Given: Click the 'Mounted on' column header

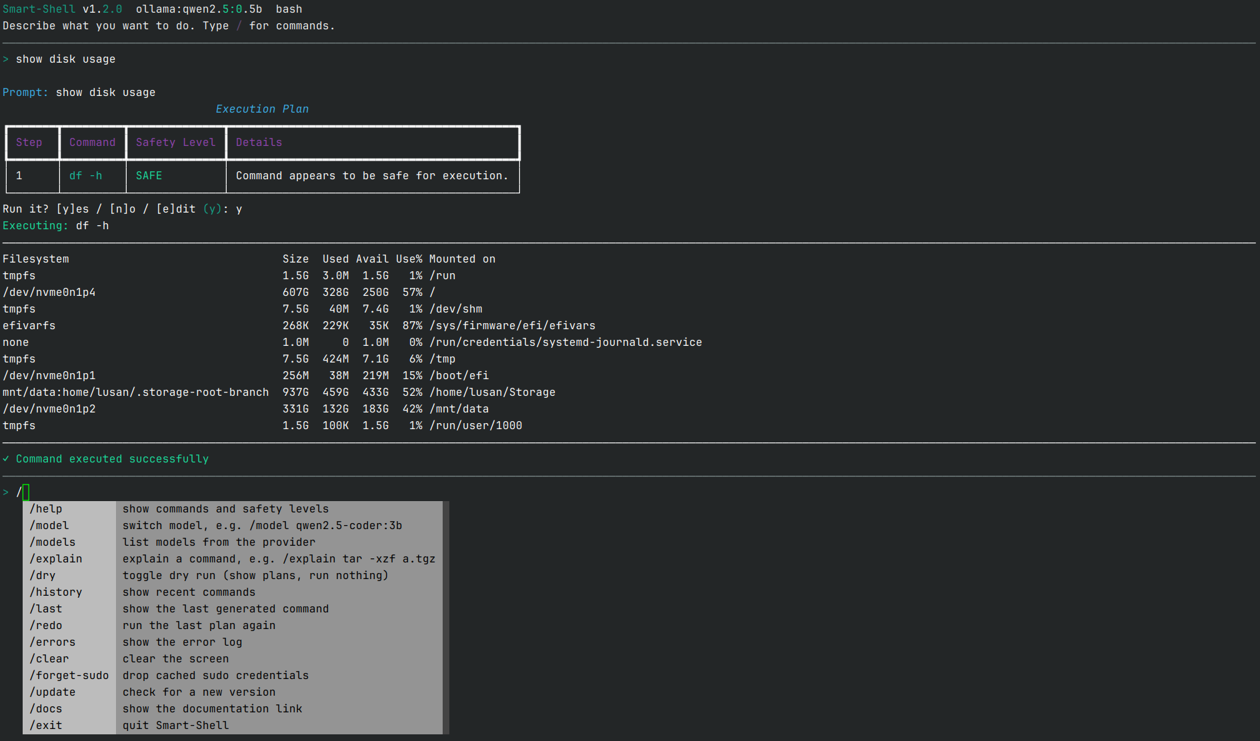Looking at the screenshot, I should click(463, 259).
